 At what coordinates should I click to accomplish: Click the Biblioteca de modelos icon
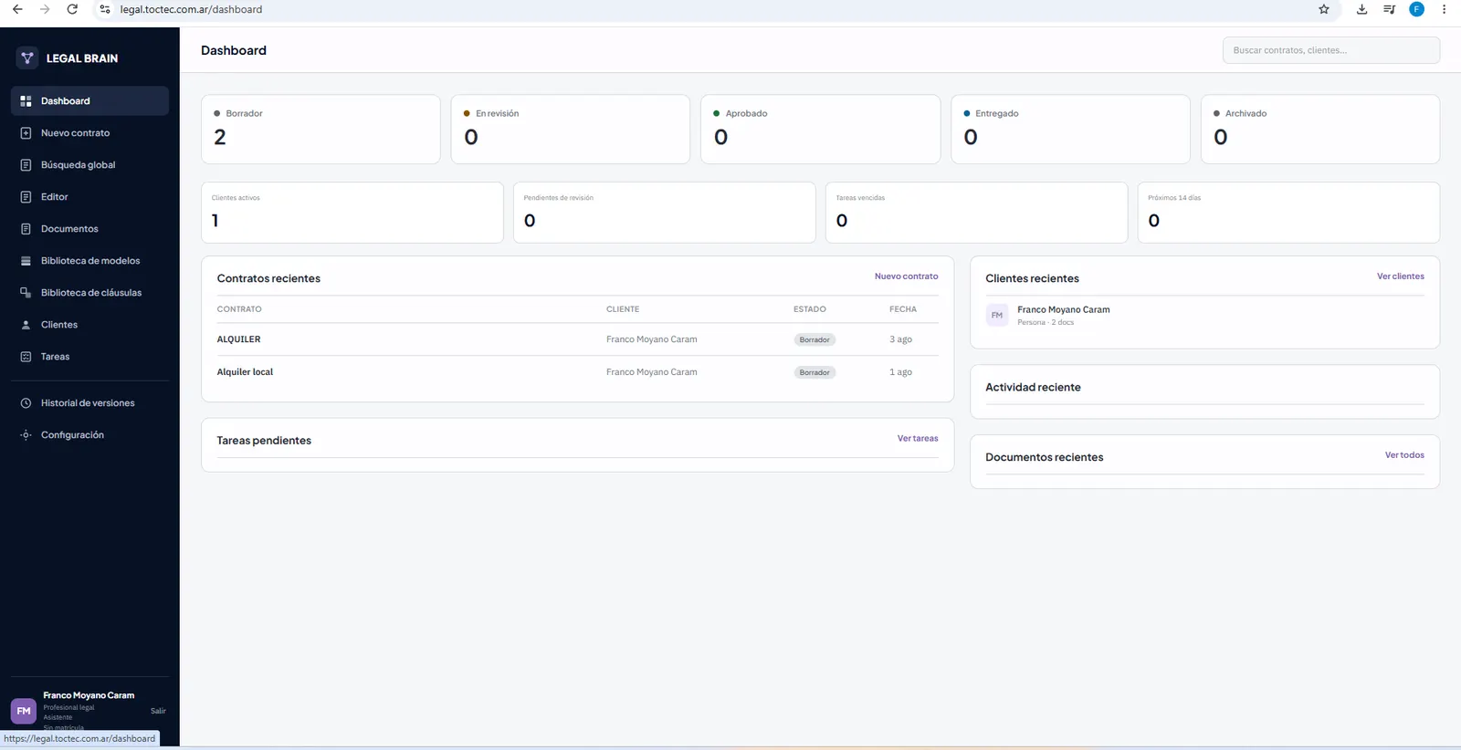click(x=26, y=261)
